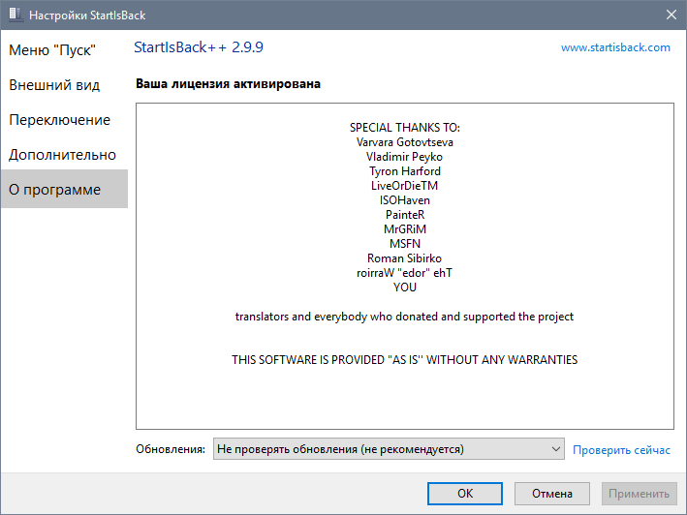The image size is (687, 515).
Task: Select the О программе section
Action: pos(64,189)
